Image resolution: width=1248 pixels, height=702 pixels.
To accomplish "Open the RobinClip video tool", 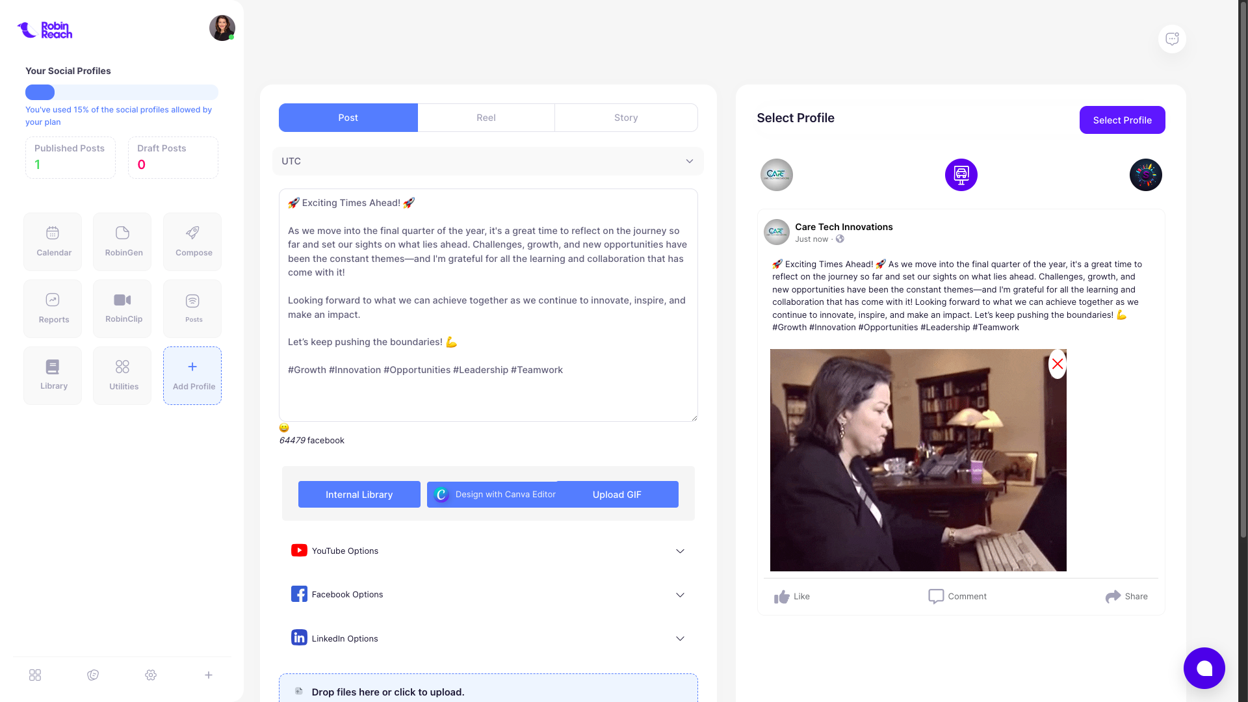I will [122, 309].
